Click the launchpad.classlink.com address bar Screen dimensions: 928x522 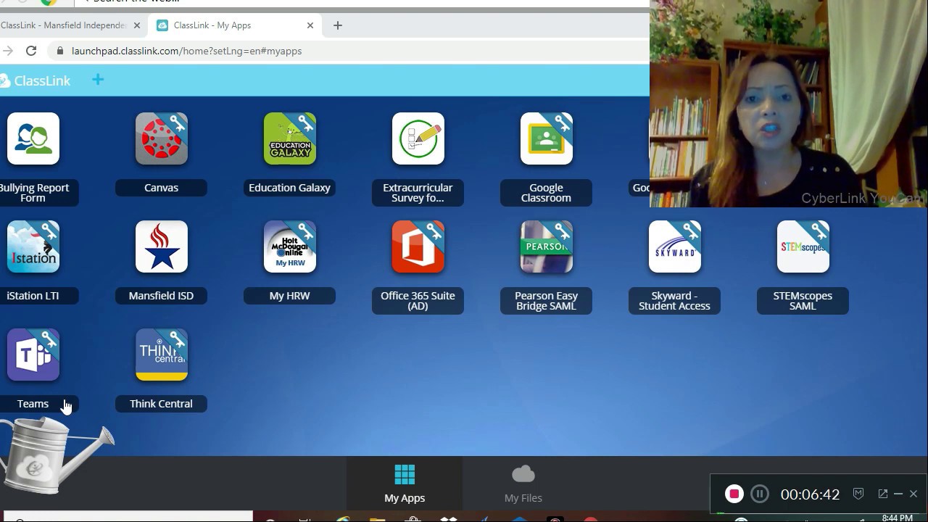pyautogui.click(x=348, y=51)
